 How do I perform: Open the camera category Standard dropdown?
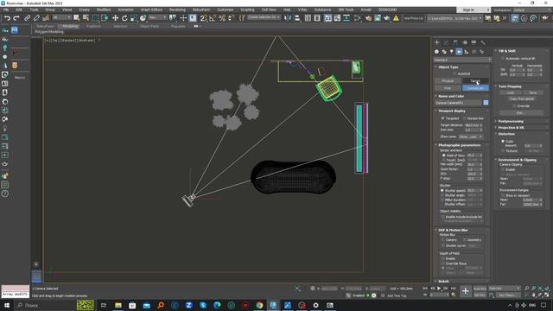pos(462,60)
